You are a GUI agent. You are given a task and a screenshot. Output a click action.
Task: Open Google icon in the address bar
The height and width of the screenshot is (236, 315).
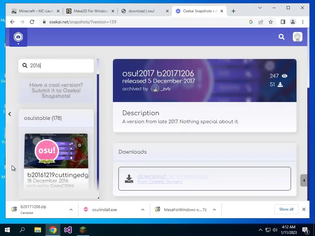pyautogui.click(x=251, y=22)
